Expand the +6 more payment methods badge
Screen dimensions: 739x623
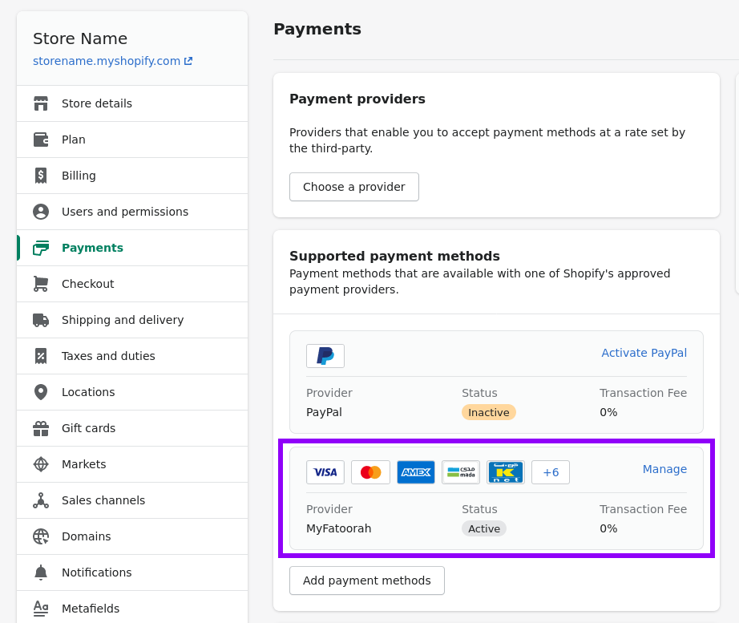[551, 472]
